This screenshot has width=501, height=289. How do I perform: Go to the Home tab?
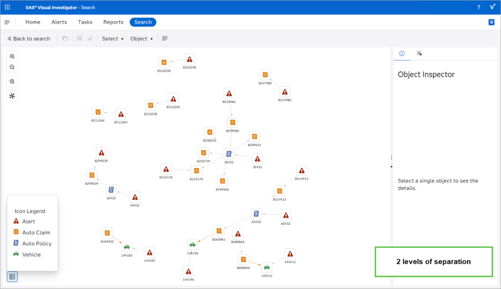click(x=33, y=22)
